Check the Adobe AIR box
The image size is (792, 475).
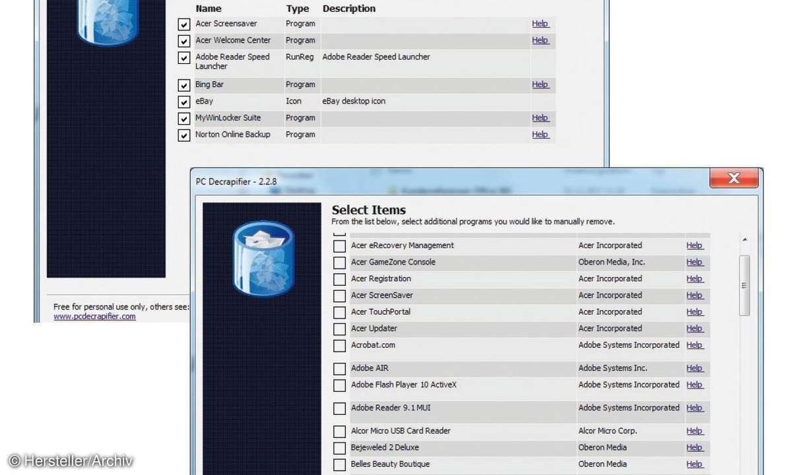pyautogui.click(x=339, y=369)
